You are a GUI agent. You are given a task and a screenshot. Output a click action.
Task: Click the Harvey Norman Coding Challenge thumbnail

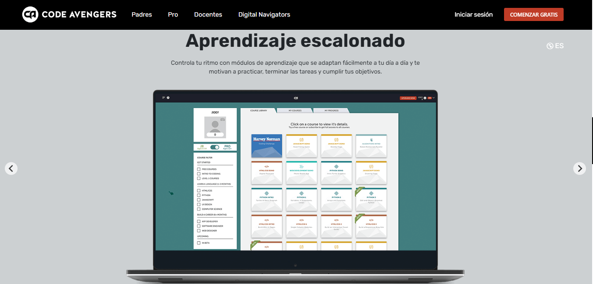click(x=266, y=145)
